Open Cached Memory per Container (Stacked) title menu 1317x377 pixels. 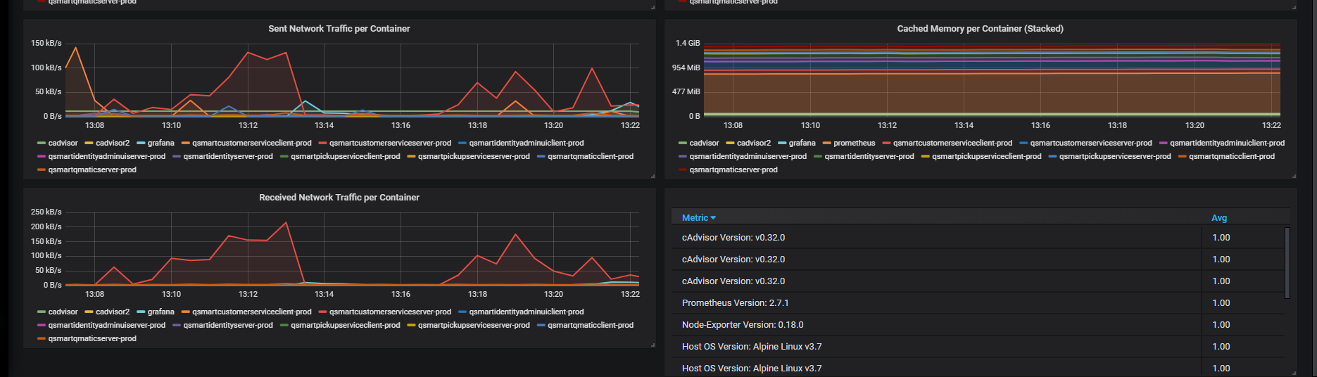point(980,29)
